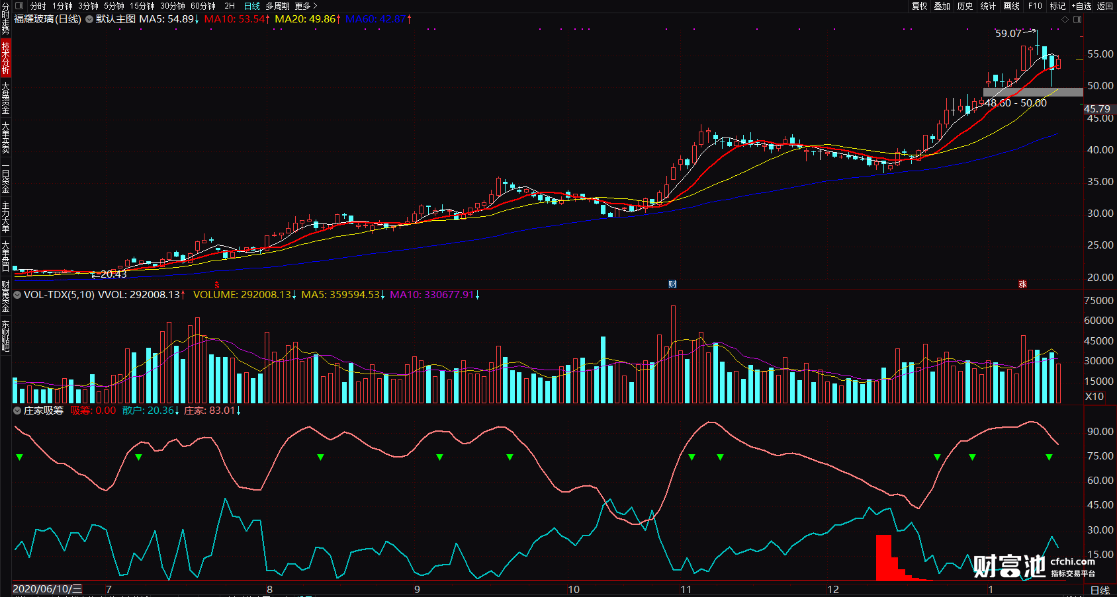
Task: Click the first green triangle signal marker
Action: [x=20, y=457]
